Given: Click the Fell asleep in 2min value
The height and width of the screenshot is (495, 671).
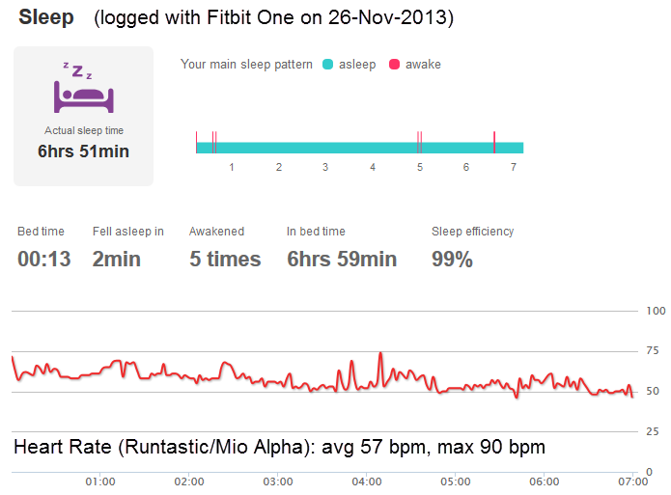Looking at the screenshot, I should (117, 259).
